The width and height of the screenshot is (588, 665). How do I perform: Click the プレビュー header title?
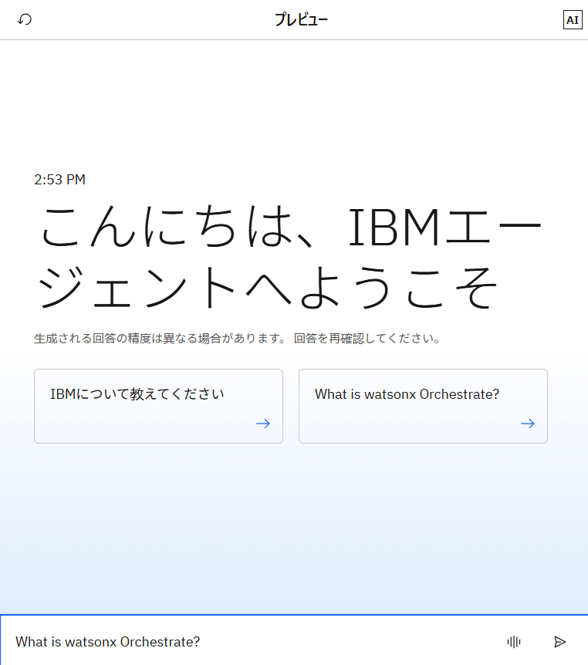coord(301,20)
